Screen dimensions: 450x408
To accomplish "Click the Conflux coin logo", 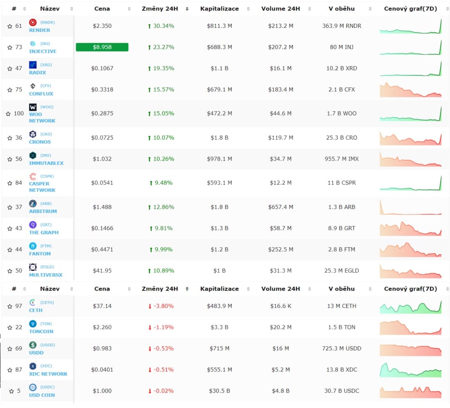I will [33, 85].
